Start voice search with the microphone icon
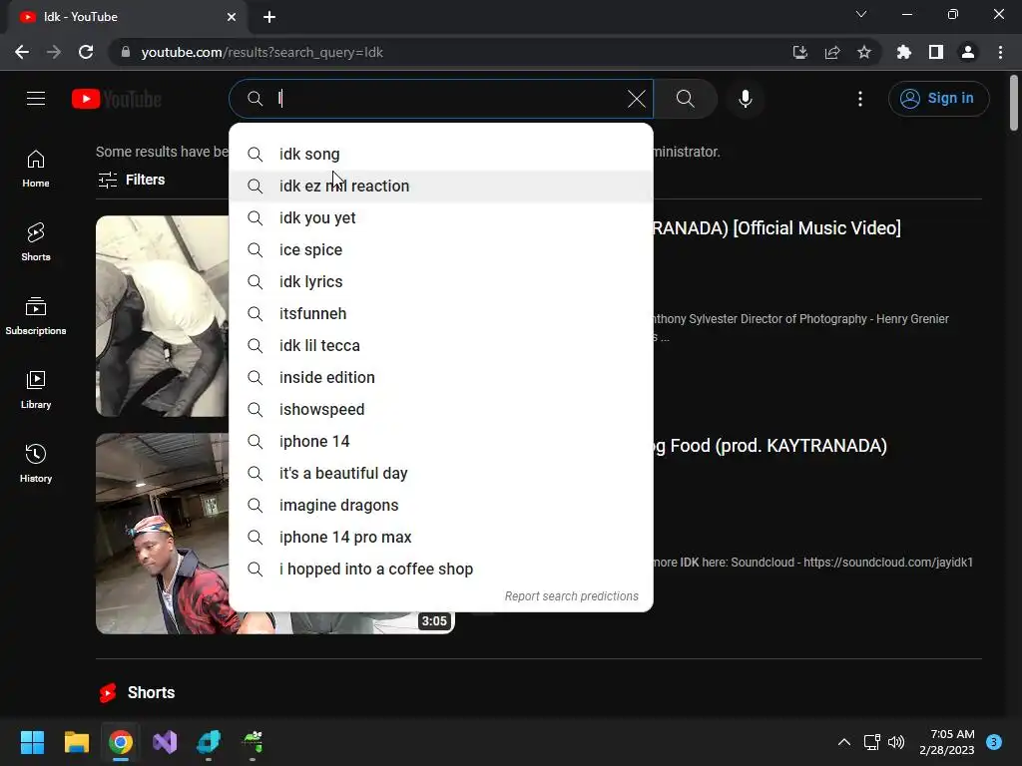The width and height of the screenshot is (1022, 766). pos(745,99)
